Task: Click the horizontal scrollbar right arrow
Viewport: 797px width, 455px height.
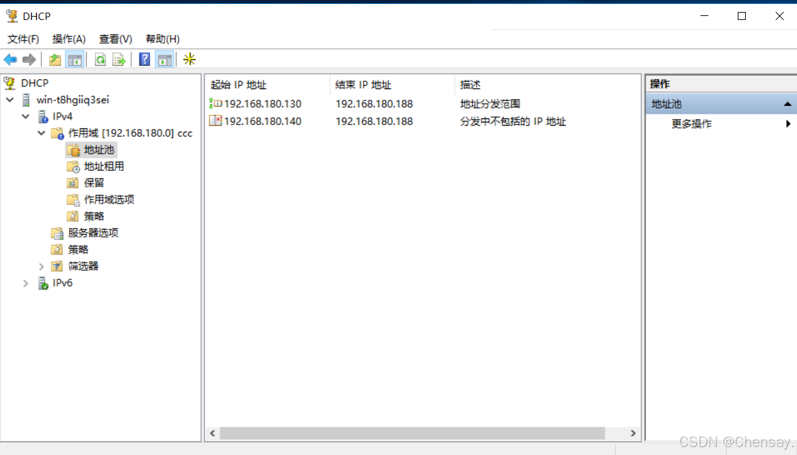Action: click(x=633, y=433)
